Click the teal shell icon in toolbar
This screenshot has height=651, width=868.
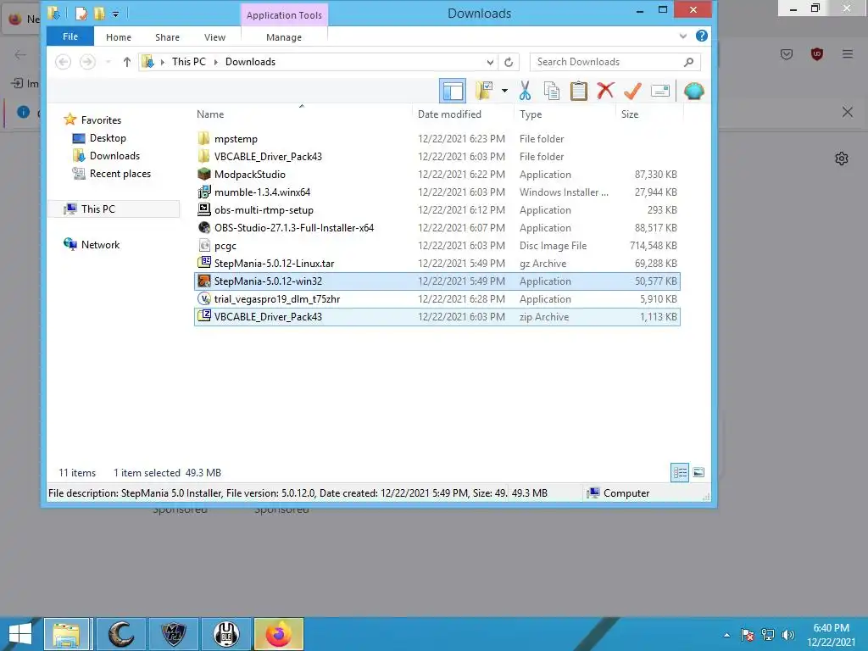click(x=693, y=91)
